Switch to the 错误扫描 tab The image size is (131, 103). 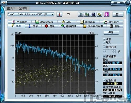click(69, 26)
